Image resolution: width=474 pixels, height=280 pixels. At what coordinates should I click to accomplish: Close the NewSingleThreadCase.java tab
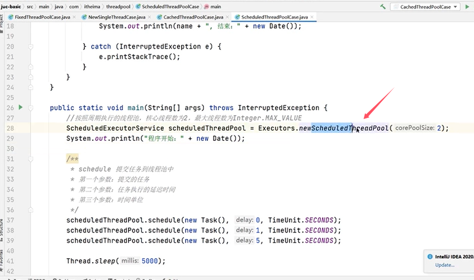click(149, 17)
